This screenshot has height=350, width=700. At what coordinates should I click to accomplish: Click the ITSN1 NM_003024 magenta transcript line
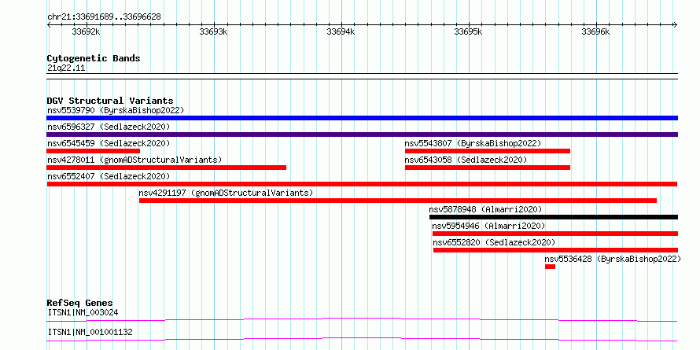(x=362, y=319)
